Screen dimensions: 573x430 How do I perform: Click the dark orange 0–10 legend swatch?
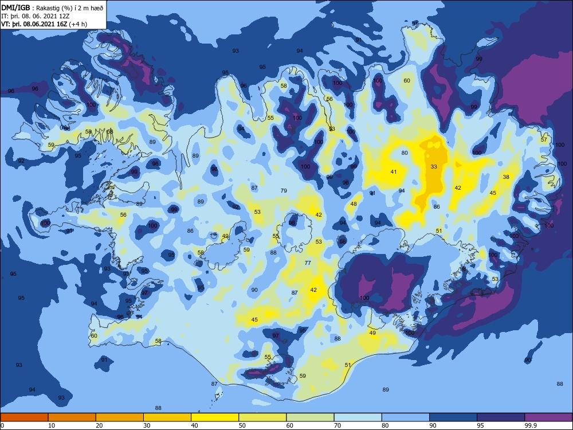tap(24, 417)
